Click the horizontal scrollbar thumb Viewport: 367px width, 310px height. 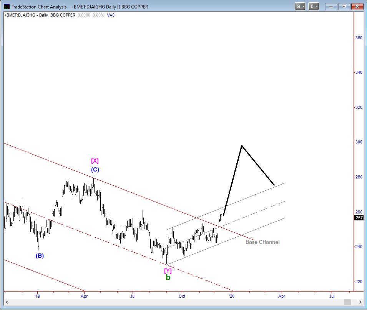pyautogui.click(x=347, y=302)
